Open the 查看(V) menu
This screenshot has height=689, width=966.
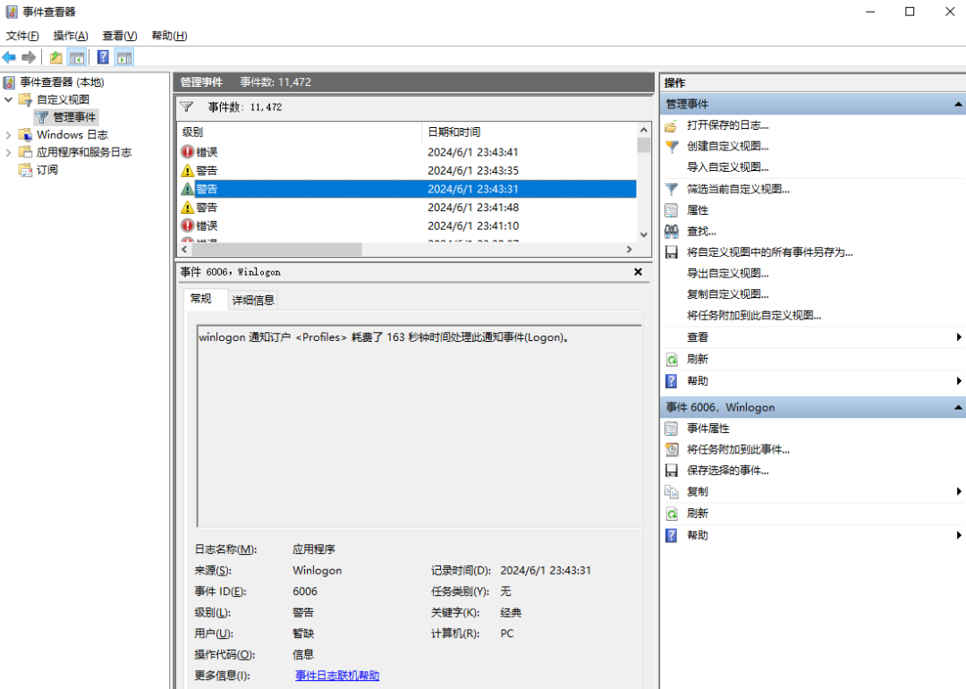click(120, 36)
